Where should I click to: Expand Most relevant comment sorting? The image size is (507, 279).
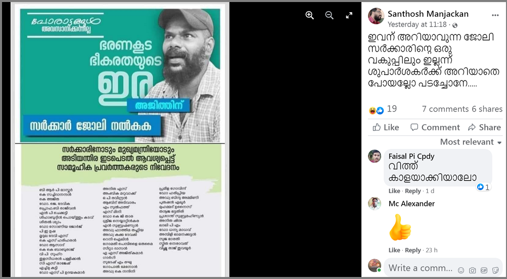coord(471,142)
